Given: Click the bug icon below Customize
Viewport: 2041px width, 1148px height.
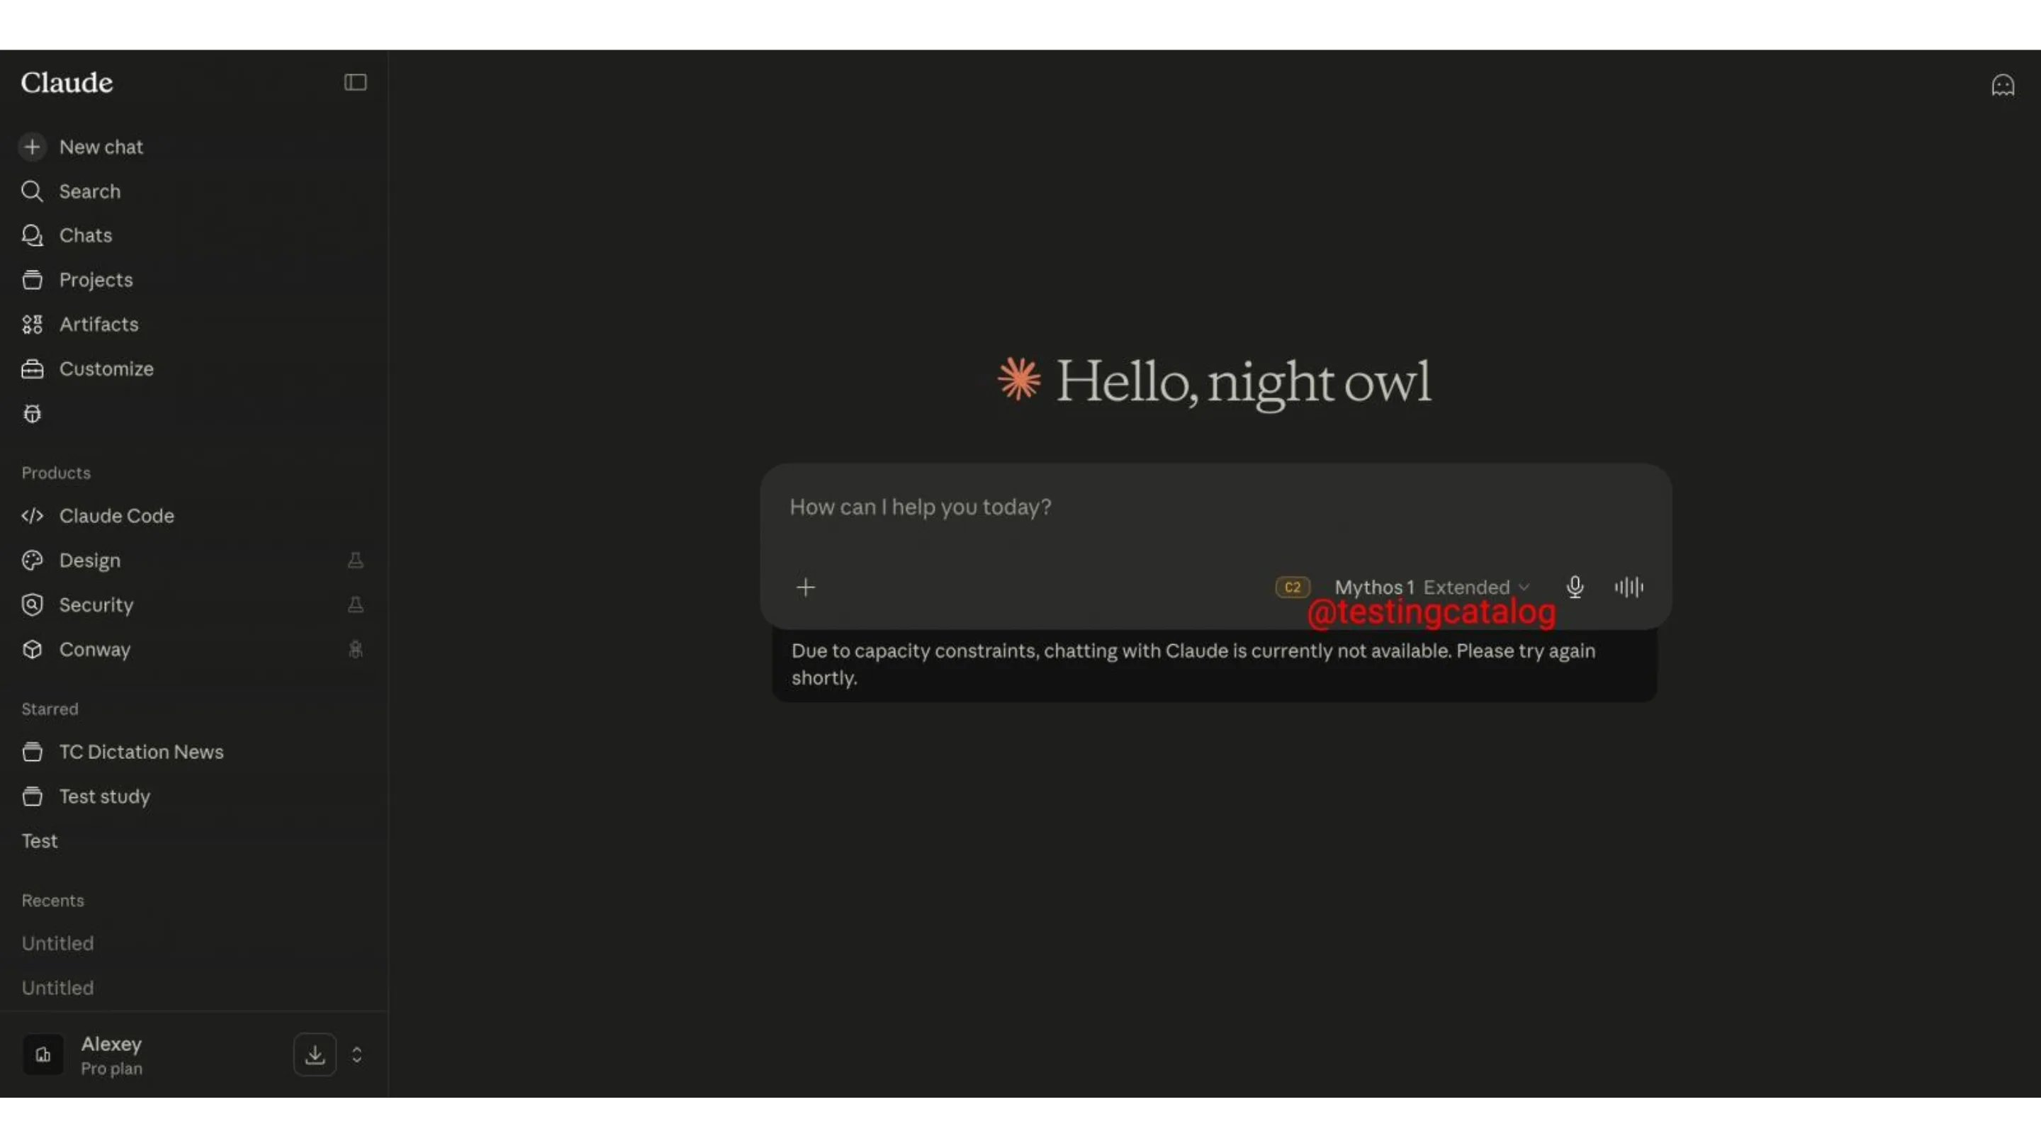Looking at the screenshot, I should (32, 414).
